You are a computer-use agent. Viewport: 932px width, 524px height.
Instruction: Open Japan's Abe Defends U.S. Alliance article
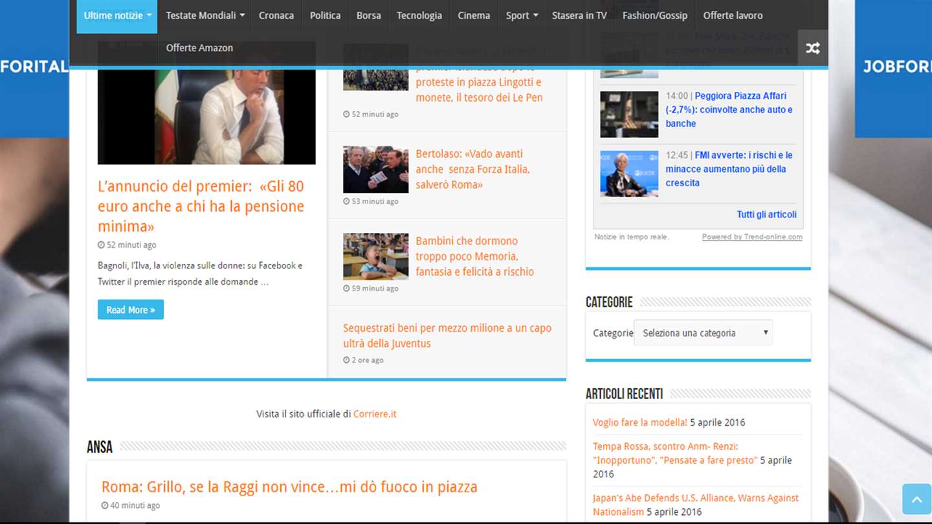point(696,505)
